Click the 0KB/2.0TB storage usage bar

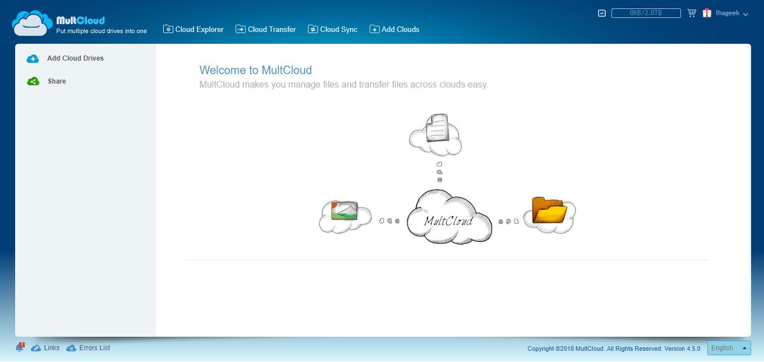(x=646, y=13)
